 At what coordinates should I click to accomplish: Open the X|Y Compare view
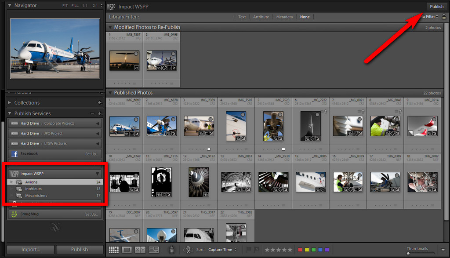pyautogui.click(x=140, y=250)
